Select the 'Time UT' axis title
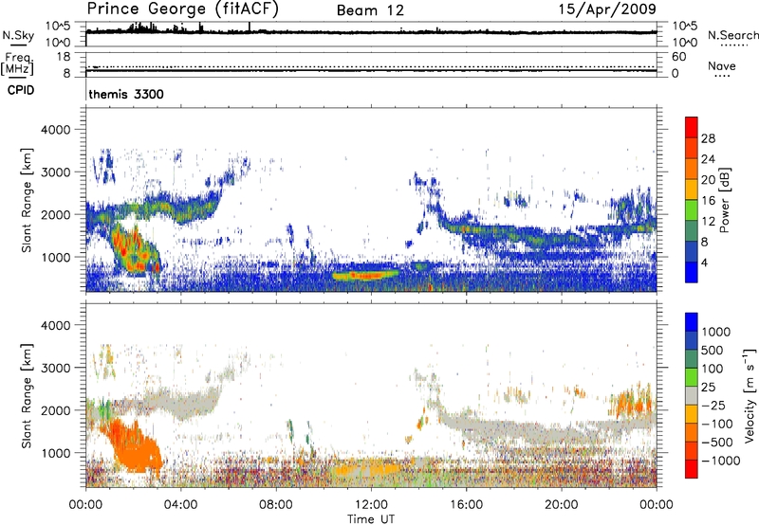The height and width of the screenshot is (525, 759). 371,519
